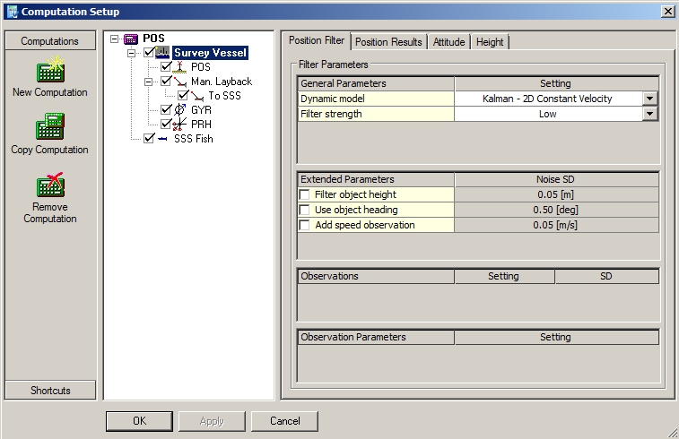Click the Observation Parameters column header
Screen dimensions: 679x439
[376, 337]
